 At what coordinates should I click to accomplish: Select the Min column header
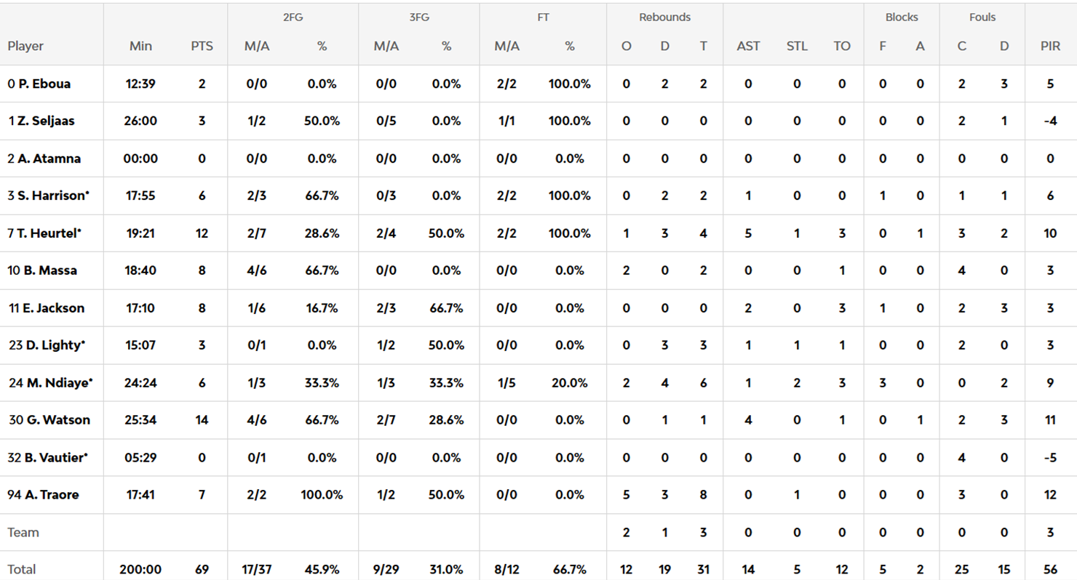140,46
